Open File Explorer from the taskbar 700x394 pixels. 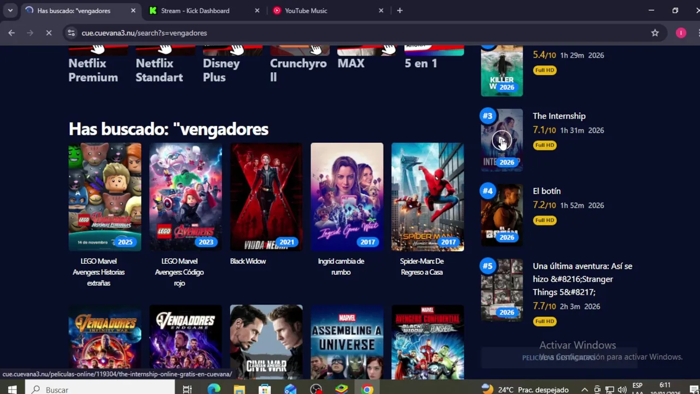(239, 389)
